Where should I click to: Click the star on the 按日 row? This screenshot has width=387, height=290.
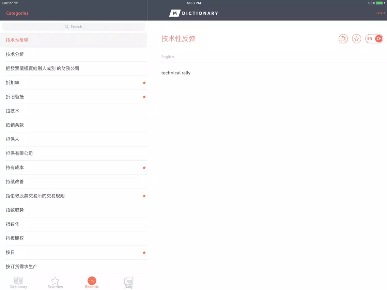coord(144,253)
